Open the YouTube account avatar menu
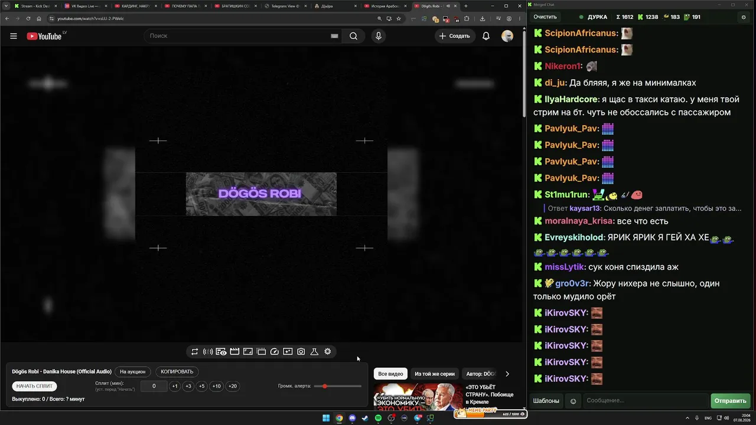The width and height of the screenshot is (756, 425). click(x=507, y=36)
